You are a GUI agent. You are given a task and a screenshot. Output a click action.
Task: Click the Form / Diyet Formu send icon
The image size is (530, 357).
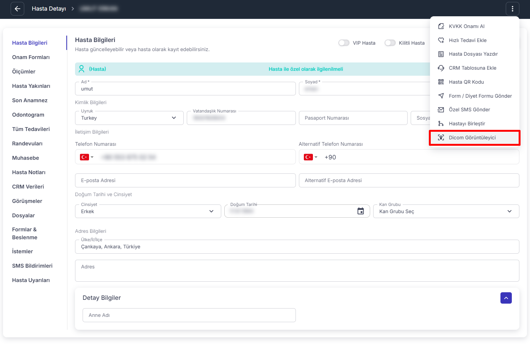coord(441,96)
